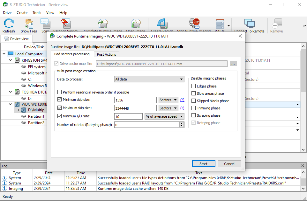This screenshot has width=307, height=201.
Task: Open the Drive menu
Action: point(7,13)
